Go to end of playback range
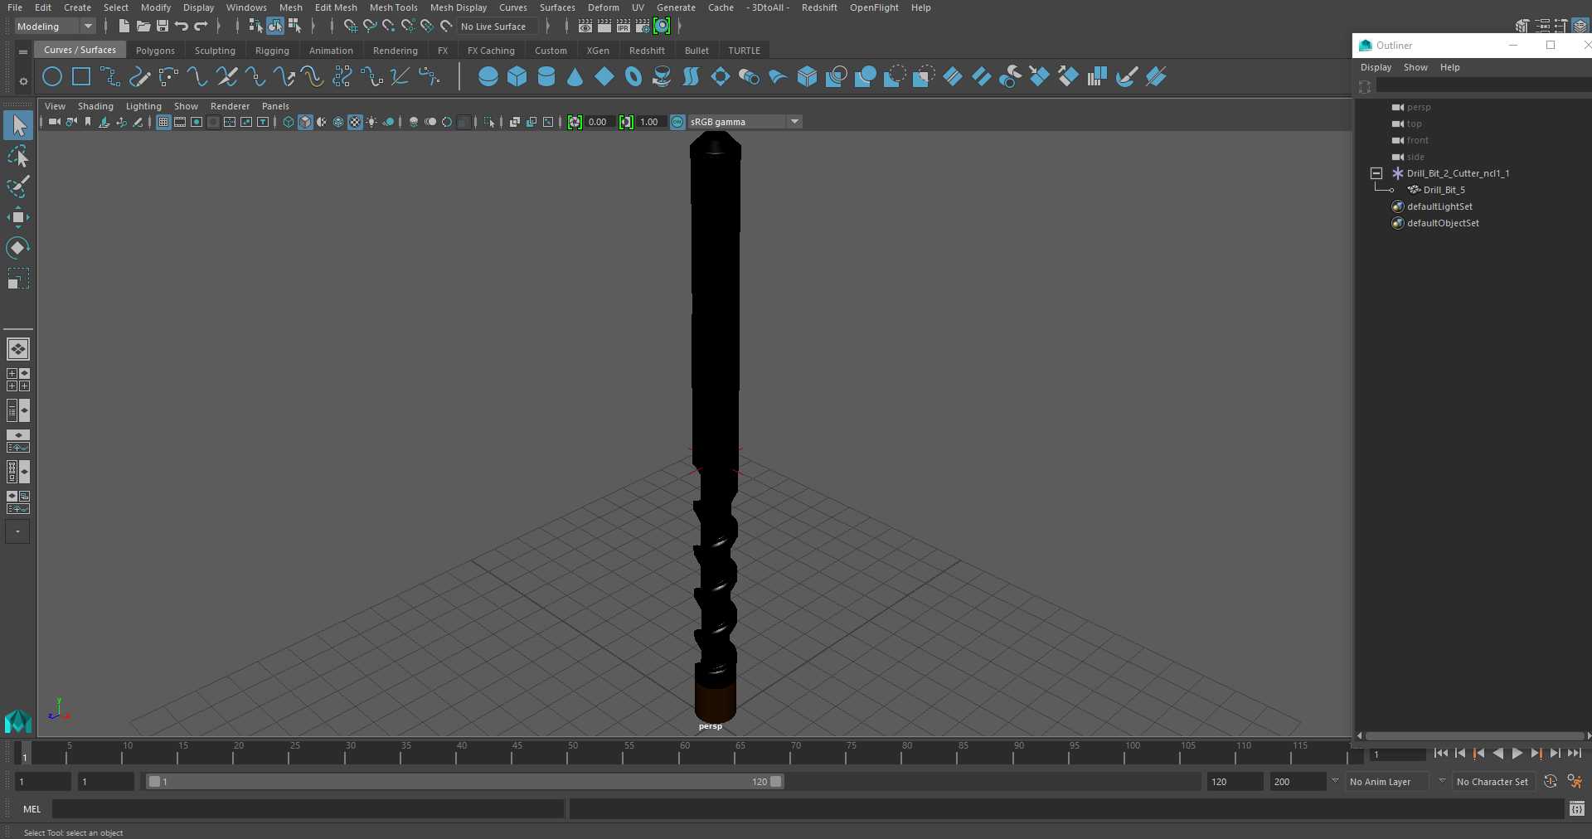 coord(1575,754)
